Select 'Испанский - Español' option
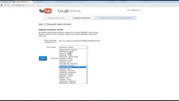179x101 pixels. click(73, 74)
